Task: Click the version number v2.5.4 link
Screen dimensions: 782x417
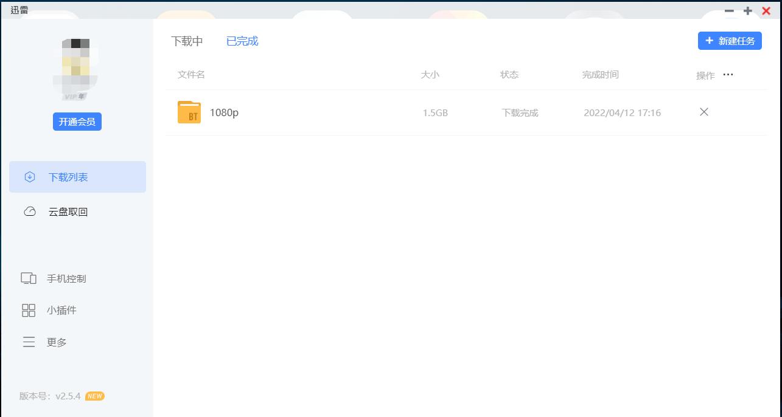Action: click(68, 396)
